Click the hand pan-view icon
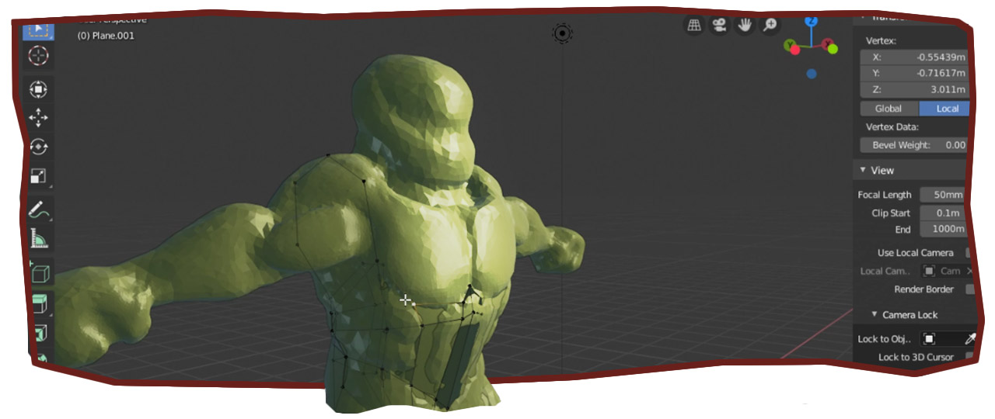Viewport: 995px width, 419px height. 744,25
